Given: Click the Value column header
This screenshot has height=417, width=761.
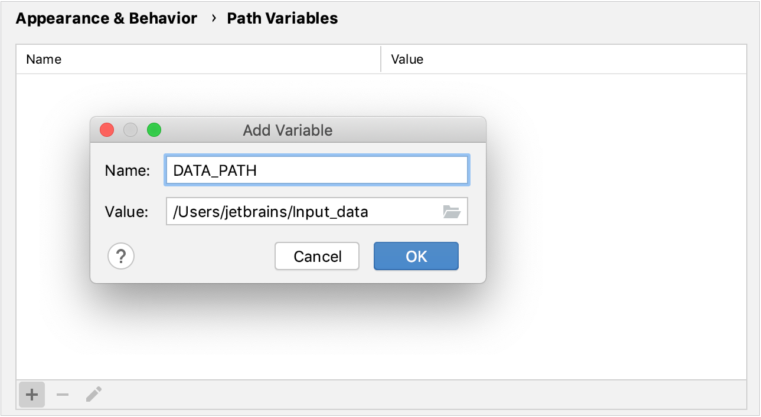Looking at the screenshot, I should pyautogui.click(x=407, y=59).
